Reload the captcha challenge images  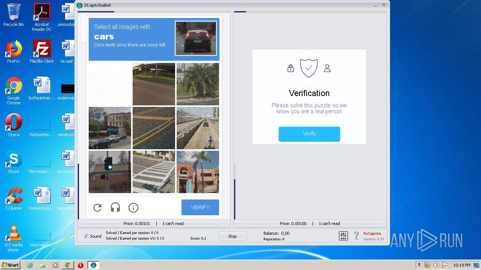(97, 207)
